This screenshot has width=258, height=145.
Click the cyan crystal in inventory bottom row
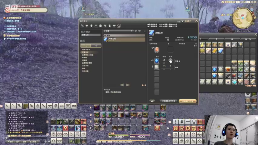(234, 82)
